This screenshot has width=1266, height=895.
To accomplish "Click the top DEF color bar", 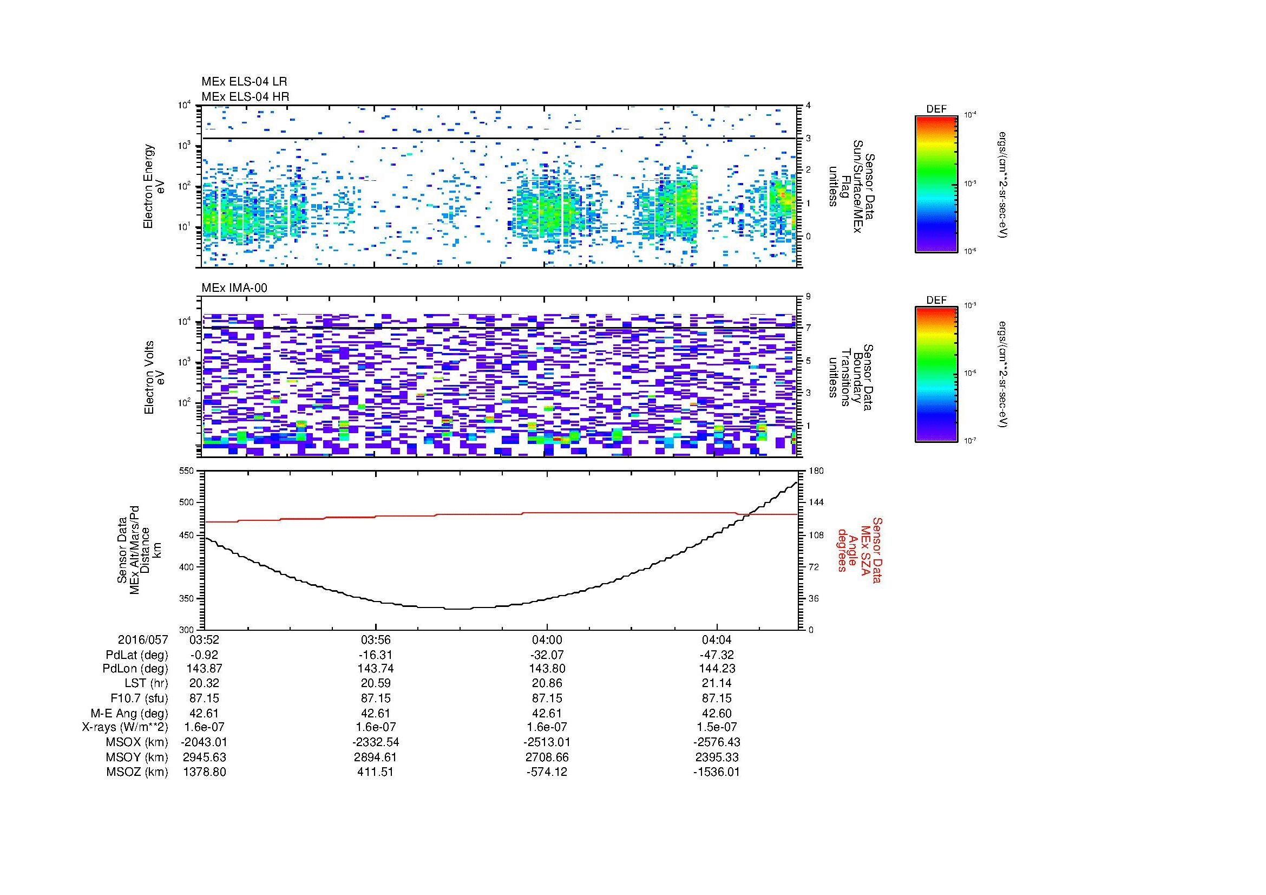I will point(936,184).
